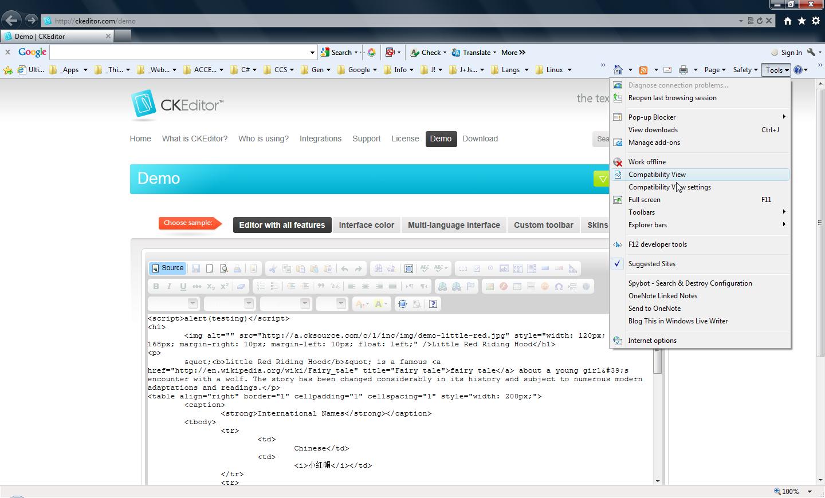825x498 pixels.
Task: Open the Download link in site navigation
Action: click(x=480, y=139)
